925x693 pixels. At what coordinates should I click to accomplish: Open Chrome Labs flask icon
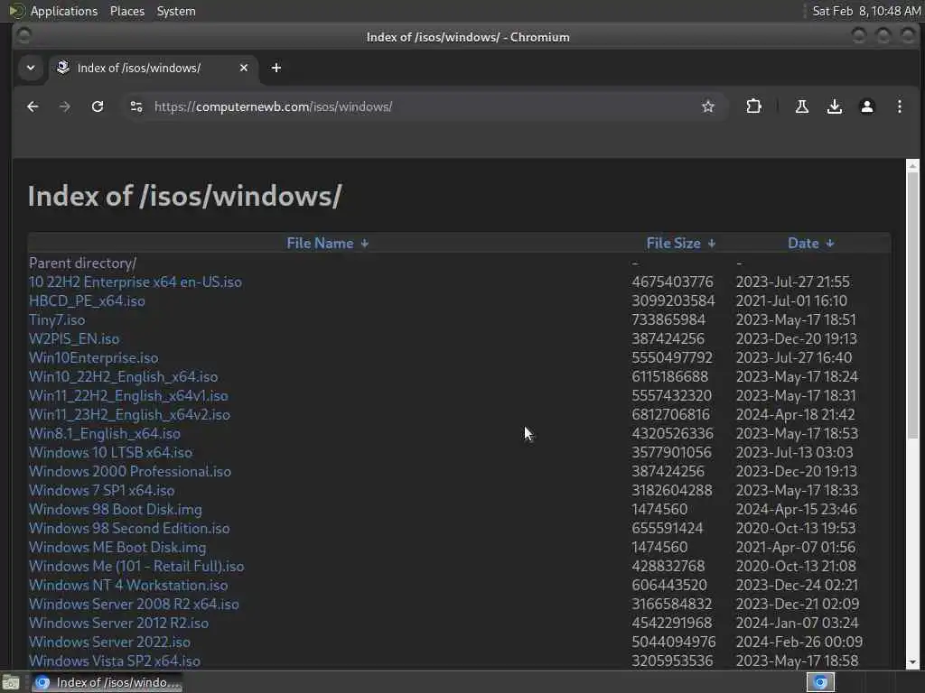pos(802,106)
